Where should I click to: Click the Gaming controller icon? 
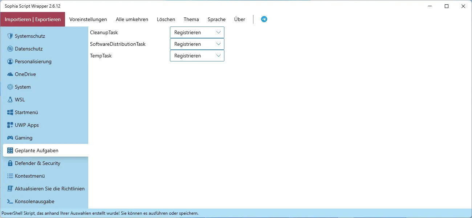click(x=10, y=138)
